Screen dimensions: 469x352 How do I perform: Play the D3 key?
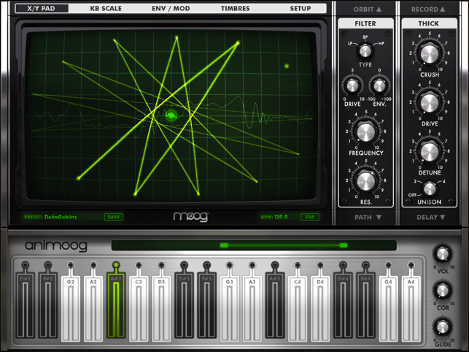161,309
